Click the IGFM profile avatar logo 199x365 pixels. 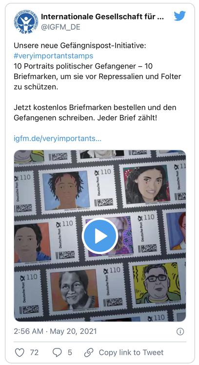pyautogui.click(x=26, y=21)
